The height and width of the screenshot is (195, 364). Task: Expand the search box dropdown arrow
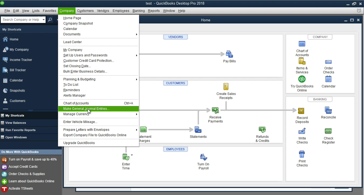pyautogui.click(x=44, y=20)
